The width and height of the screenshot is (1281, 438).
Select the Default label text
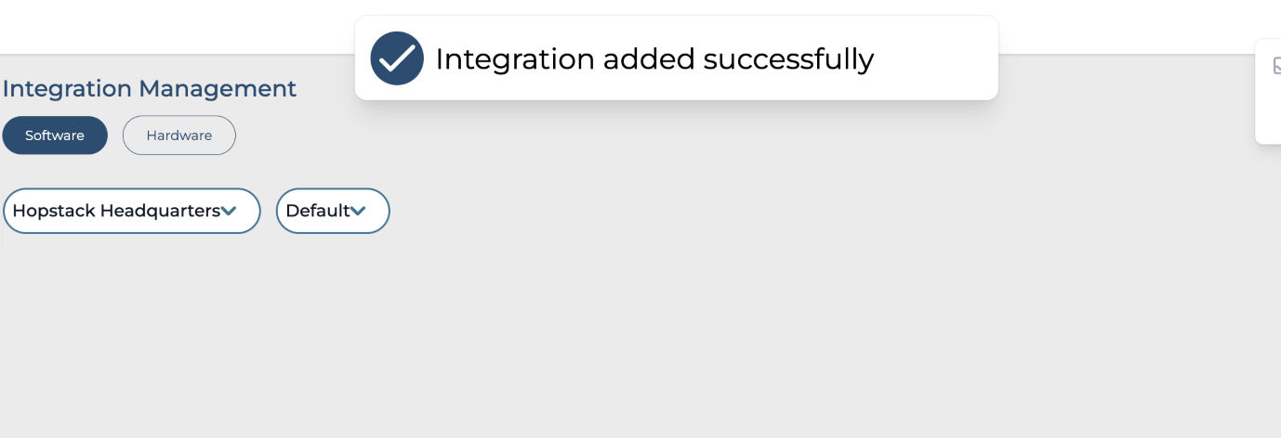coord(317,211)
